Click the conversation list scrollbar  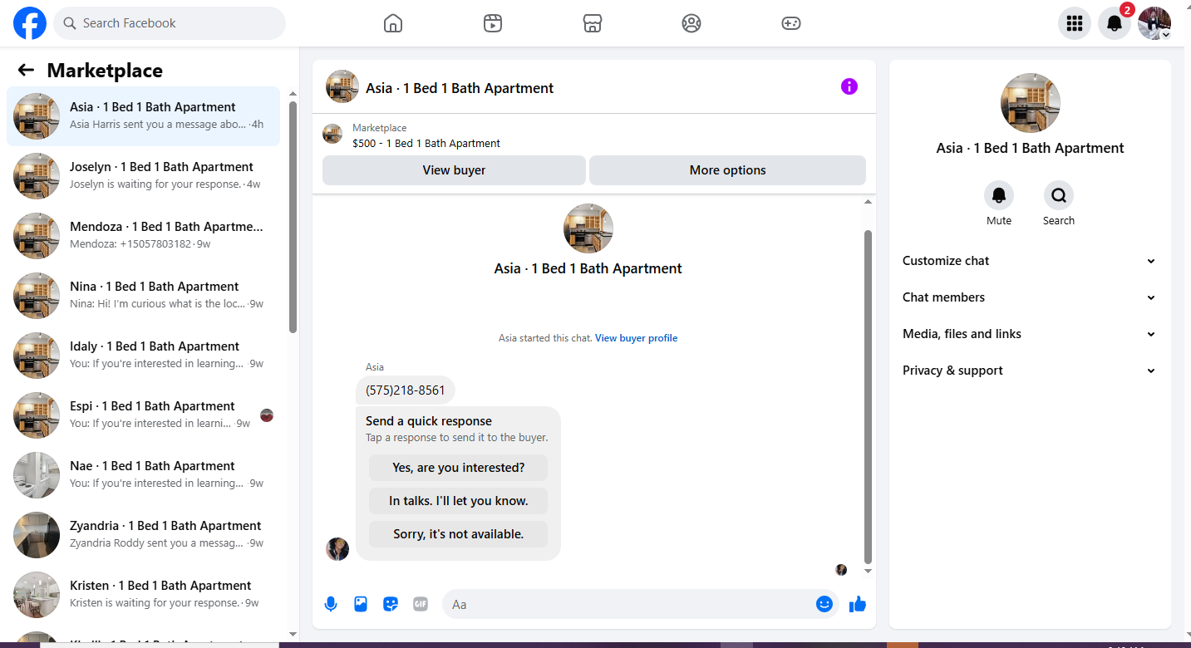coord(293,218)
